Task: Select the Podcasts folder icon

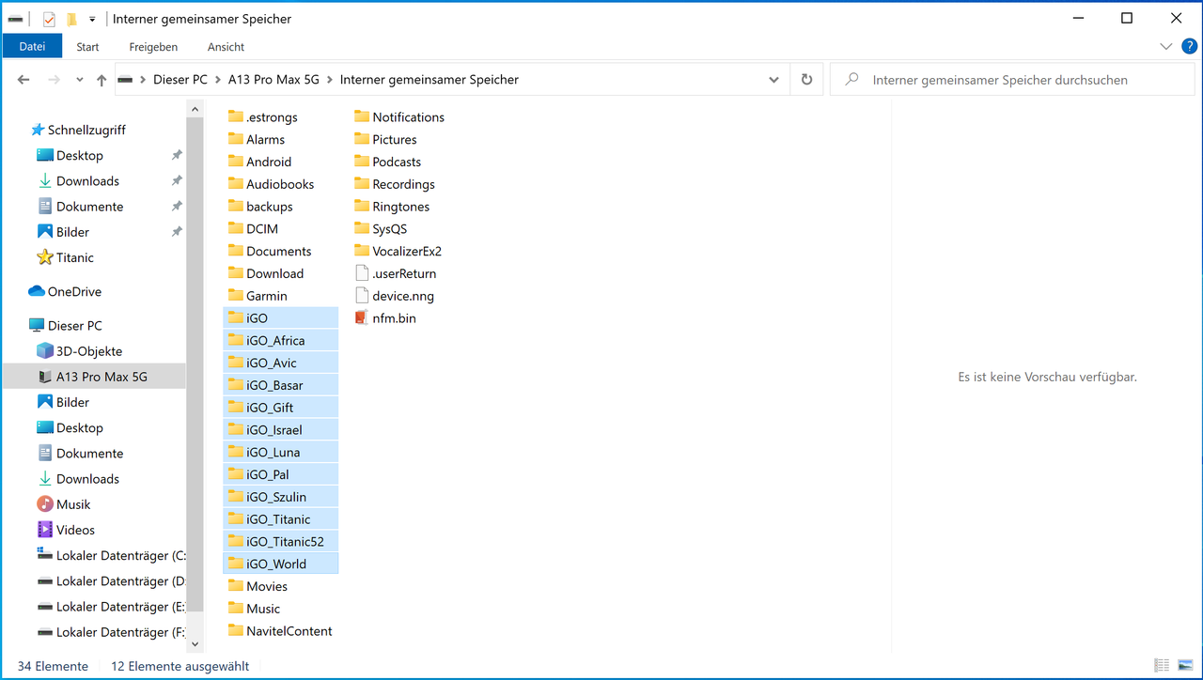Action: click(362, 162)
